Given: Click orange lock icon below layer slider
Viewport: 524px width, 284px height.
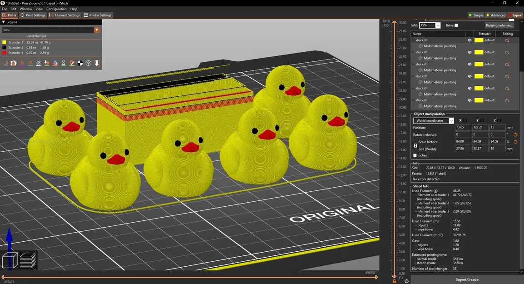Looking at the screenshot, I should point(394,281).
